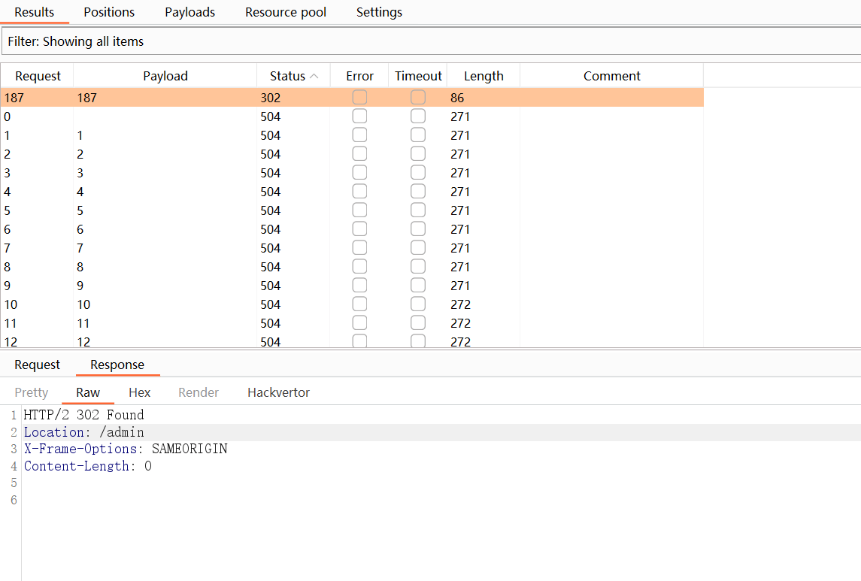The image size is (861, 581).
Task: Click length 272 in request 10 row
Action: (460, 304)
